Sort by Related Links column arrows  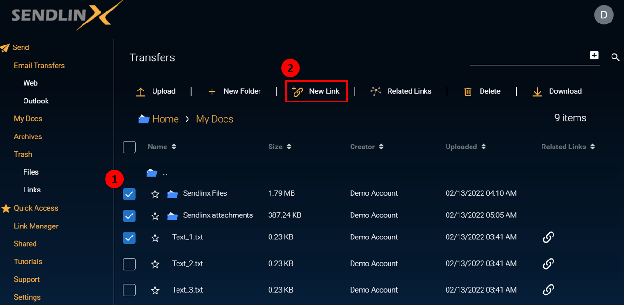click(x=593, y=147)
